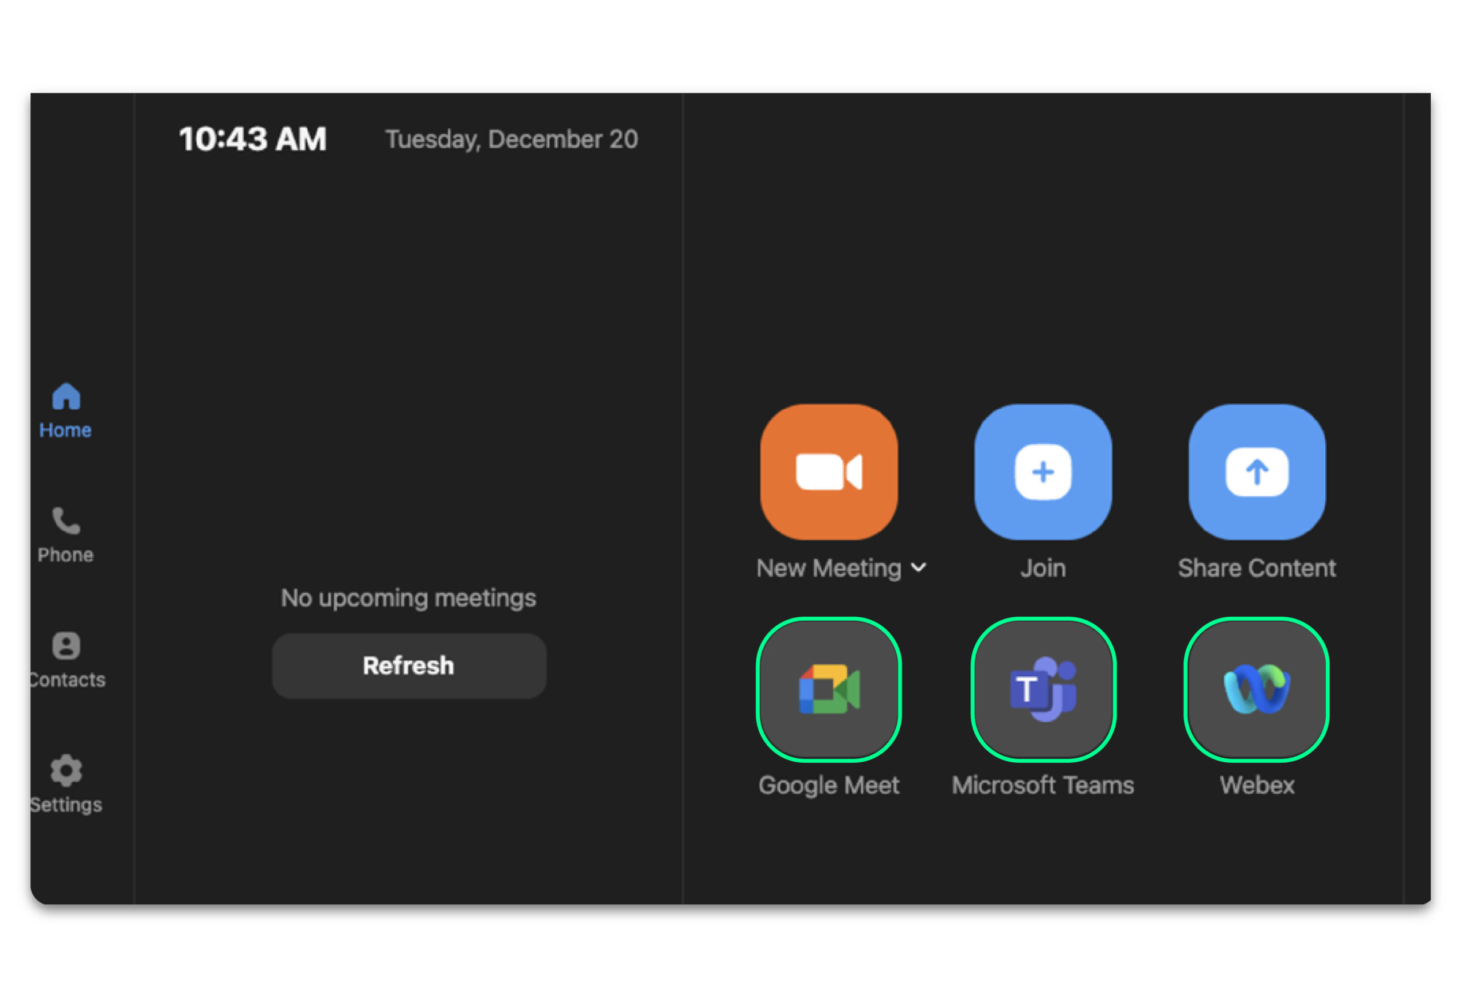Screen dimensions: 1468x987
Task: Click the blue Join plus icon
Action: pyautogui.click(x=1043, y=472)
